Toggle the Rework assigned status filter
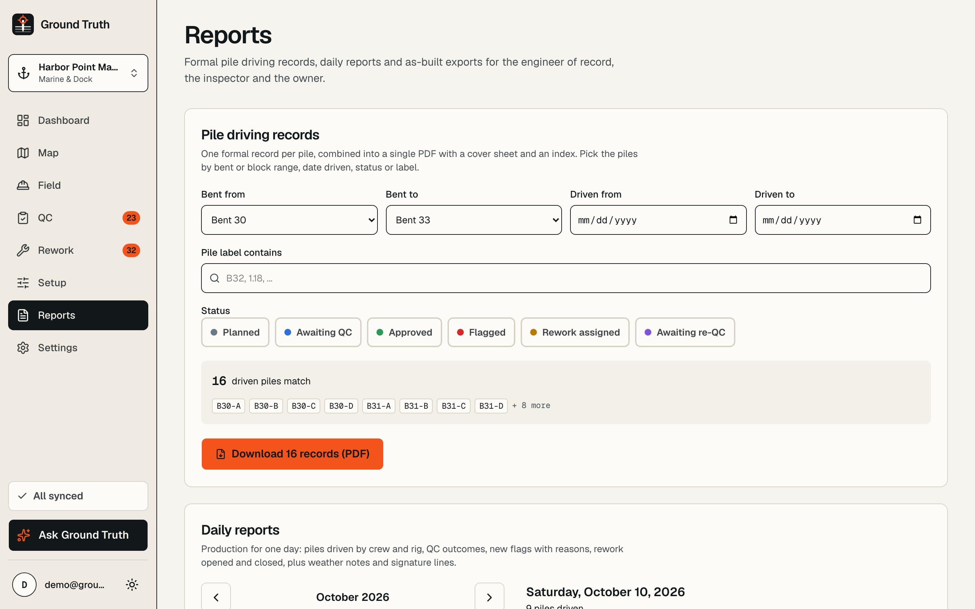Screen dimensions: 975x609 click(x=575, y=332)
